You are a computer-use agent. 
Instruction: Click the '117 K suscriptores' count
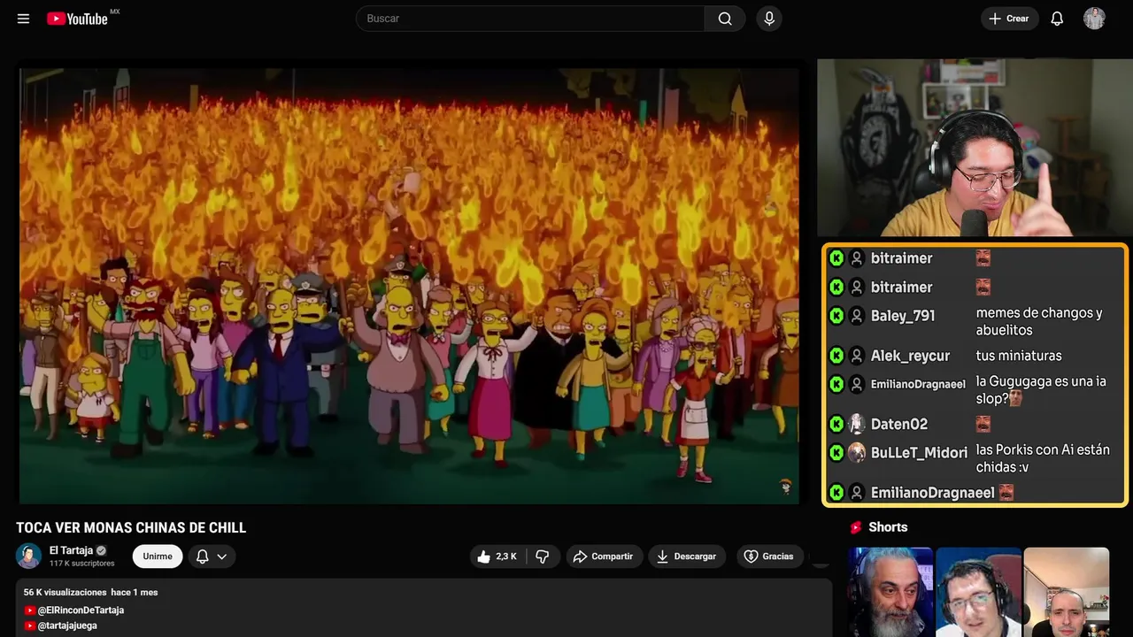pyautogui.click(x=82, y=564)
